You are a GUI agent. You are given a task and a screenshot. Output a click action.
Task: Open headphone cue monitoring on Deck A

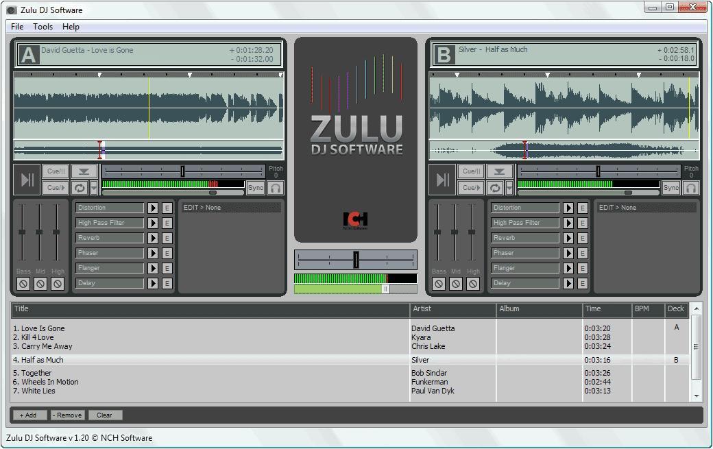point(276,188)
